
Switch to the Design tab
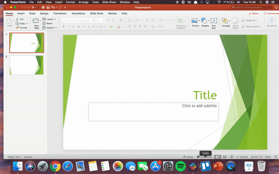(x=44, y=13)
